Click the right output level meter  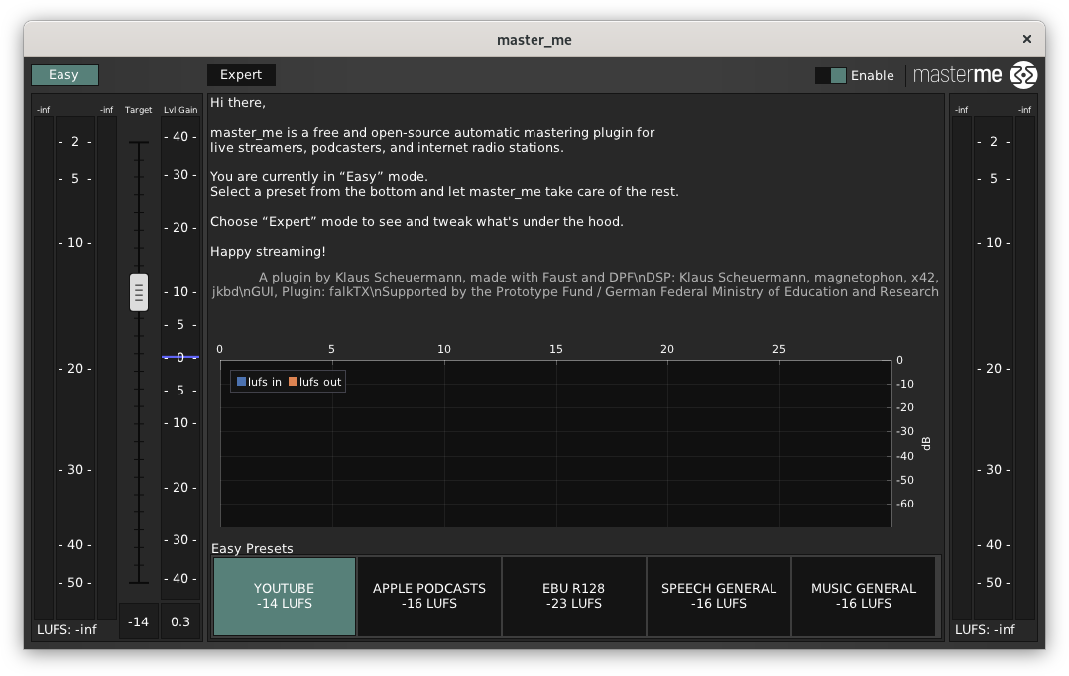click(x=994, y=367)
